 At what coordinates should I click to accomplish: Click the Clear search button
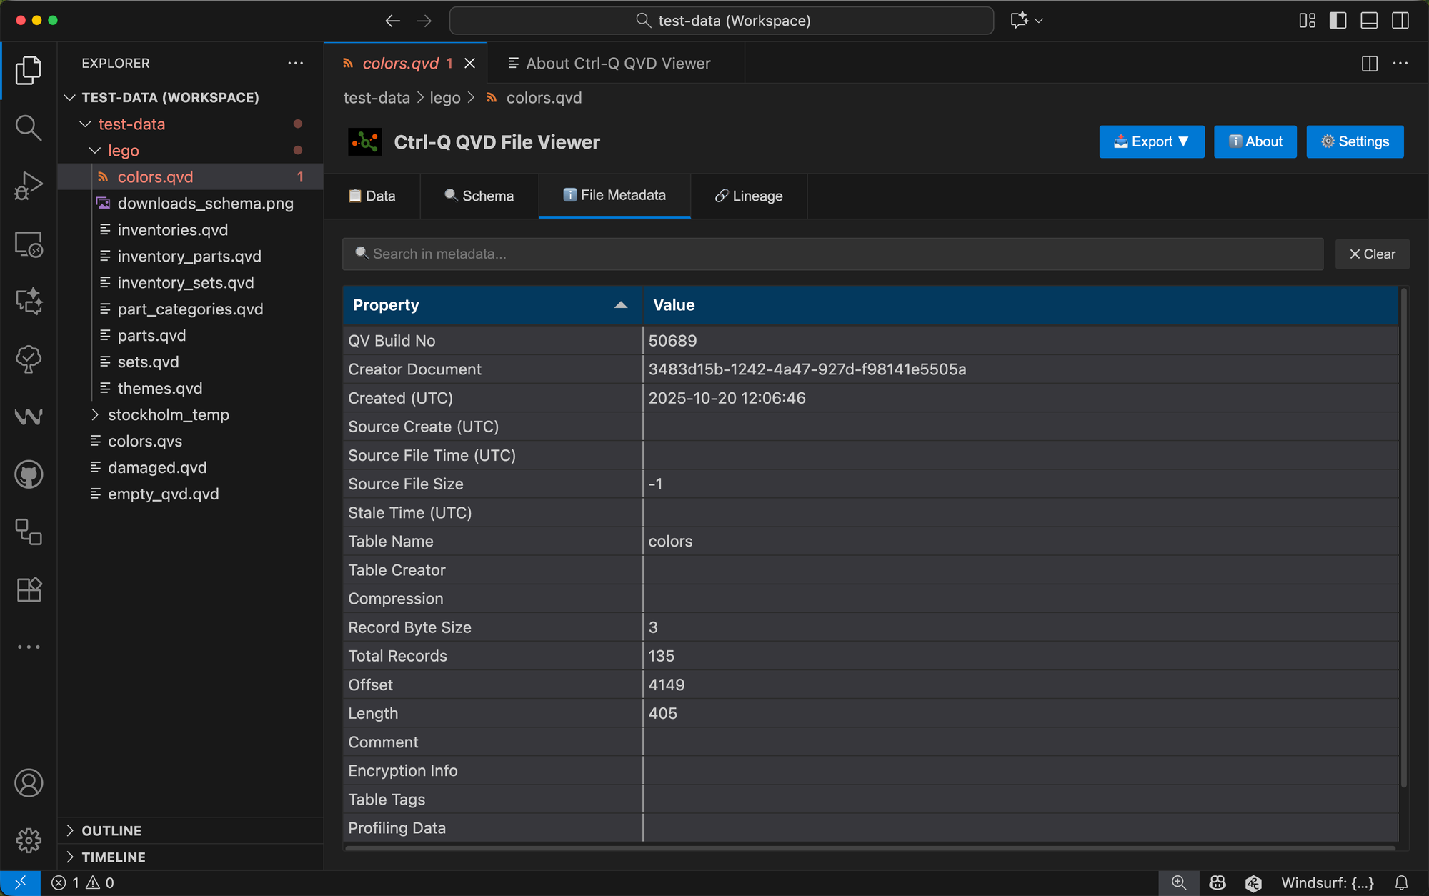tap(1372, 254)
